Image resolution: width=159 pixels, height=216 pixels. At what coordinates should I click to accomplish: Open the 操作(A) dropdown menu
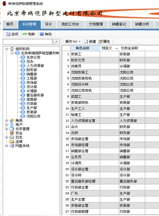click(73, 41)
